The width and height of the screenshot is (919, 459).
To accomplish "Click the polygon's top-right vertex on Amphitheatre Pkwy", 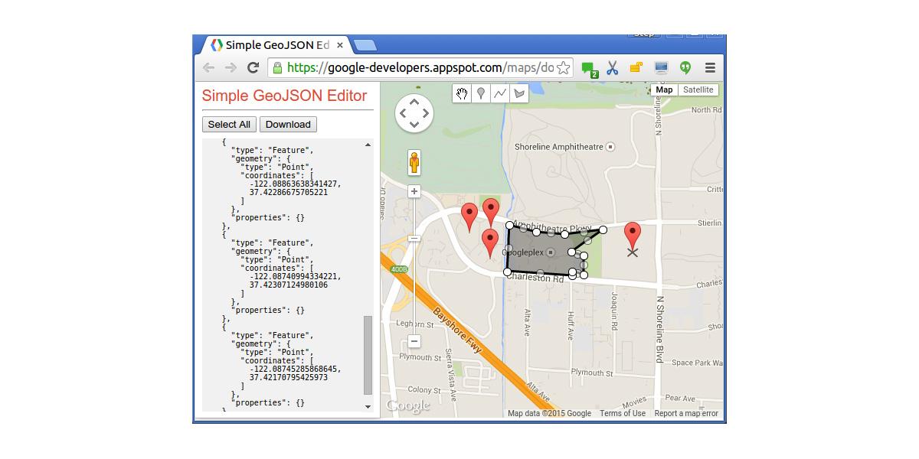I will tap(603, 229).
